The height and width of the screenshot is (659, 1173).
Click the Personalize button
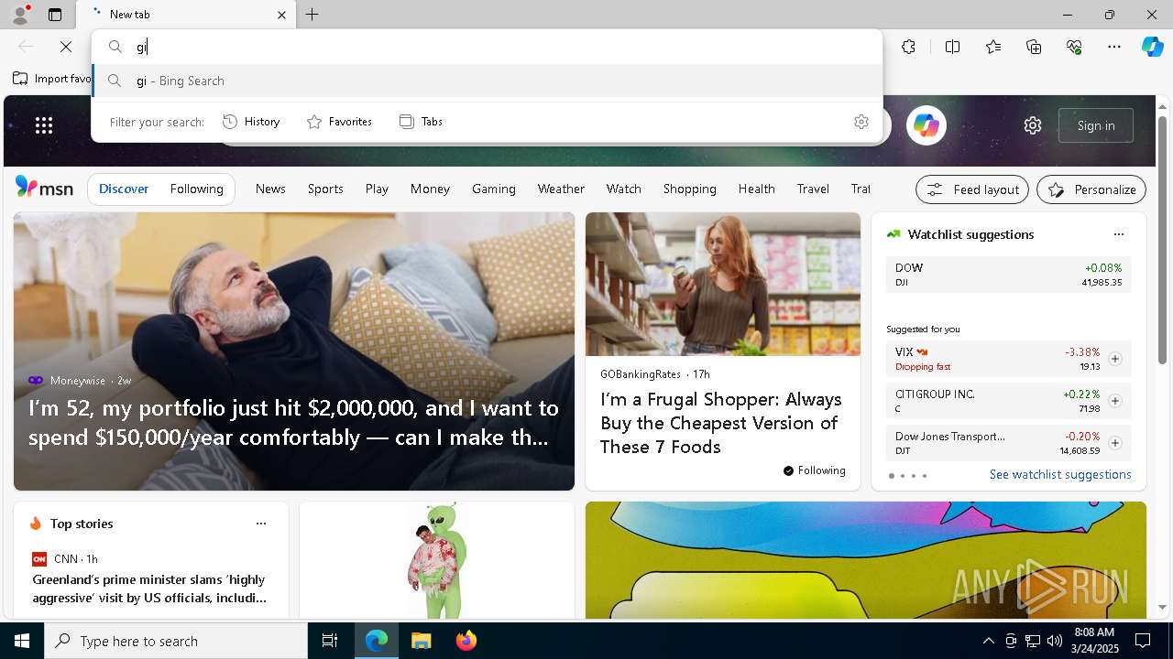(x=1091, y=189)
